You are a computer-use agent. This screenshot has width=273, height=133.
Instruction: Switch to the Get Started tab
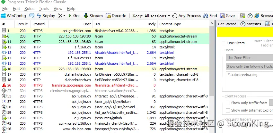[x=227, y=24]
